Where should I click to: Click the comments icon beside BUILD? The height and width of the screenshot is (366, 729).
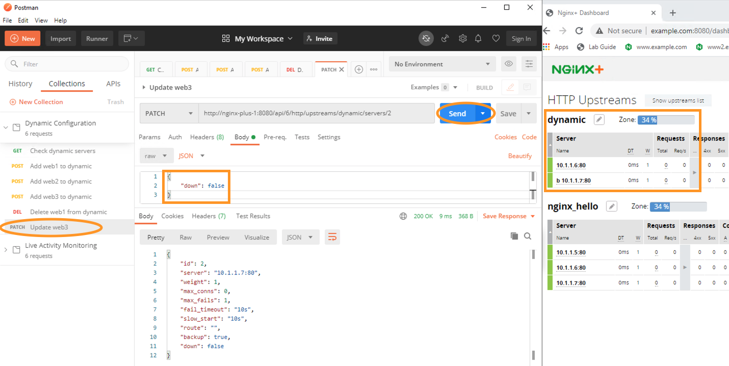527,87
